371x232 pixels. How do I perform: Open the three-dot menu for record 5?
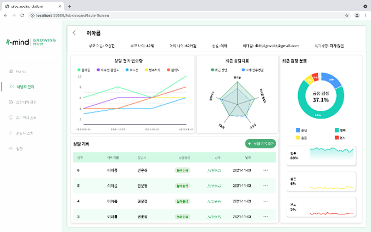point(266,186)
